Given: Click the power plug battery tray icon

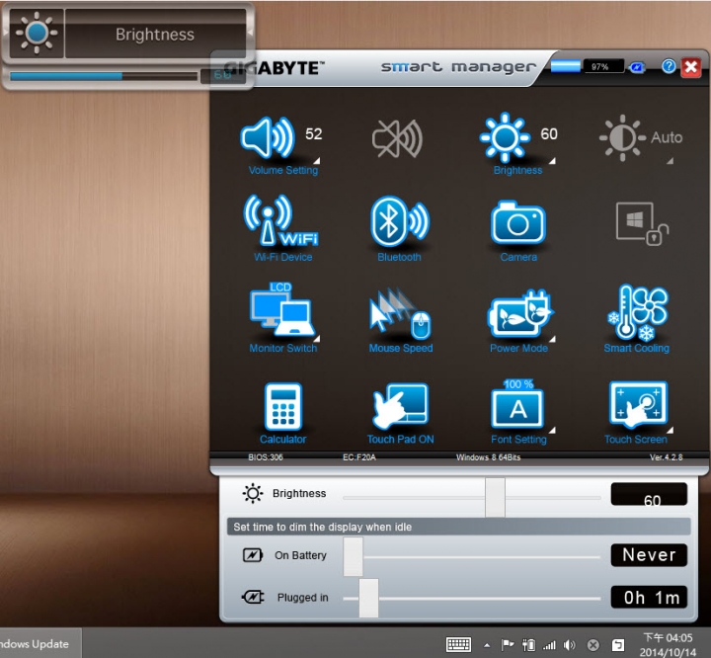Looking at the screenshot, I should pyautogui.click(x=528, y=645).
